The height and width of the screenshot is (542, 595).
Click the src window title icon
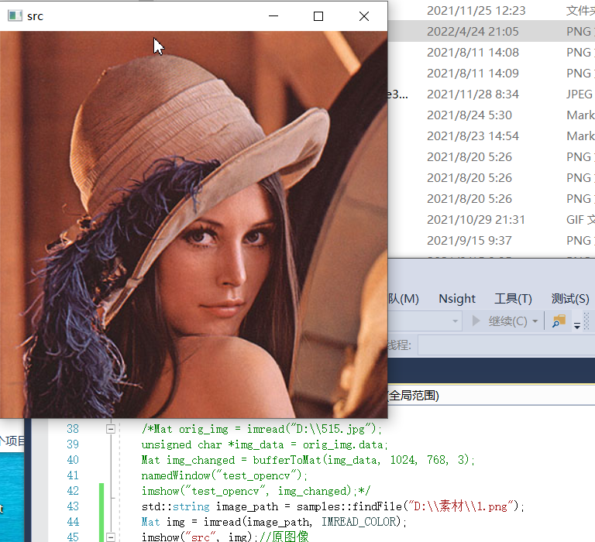click(15, 16)
